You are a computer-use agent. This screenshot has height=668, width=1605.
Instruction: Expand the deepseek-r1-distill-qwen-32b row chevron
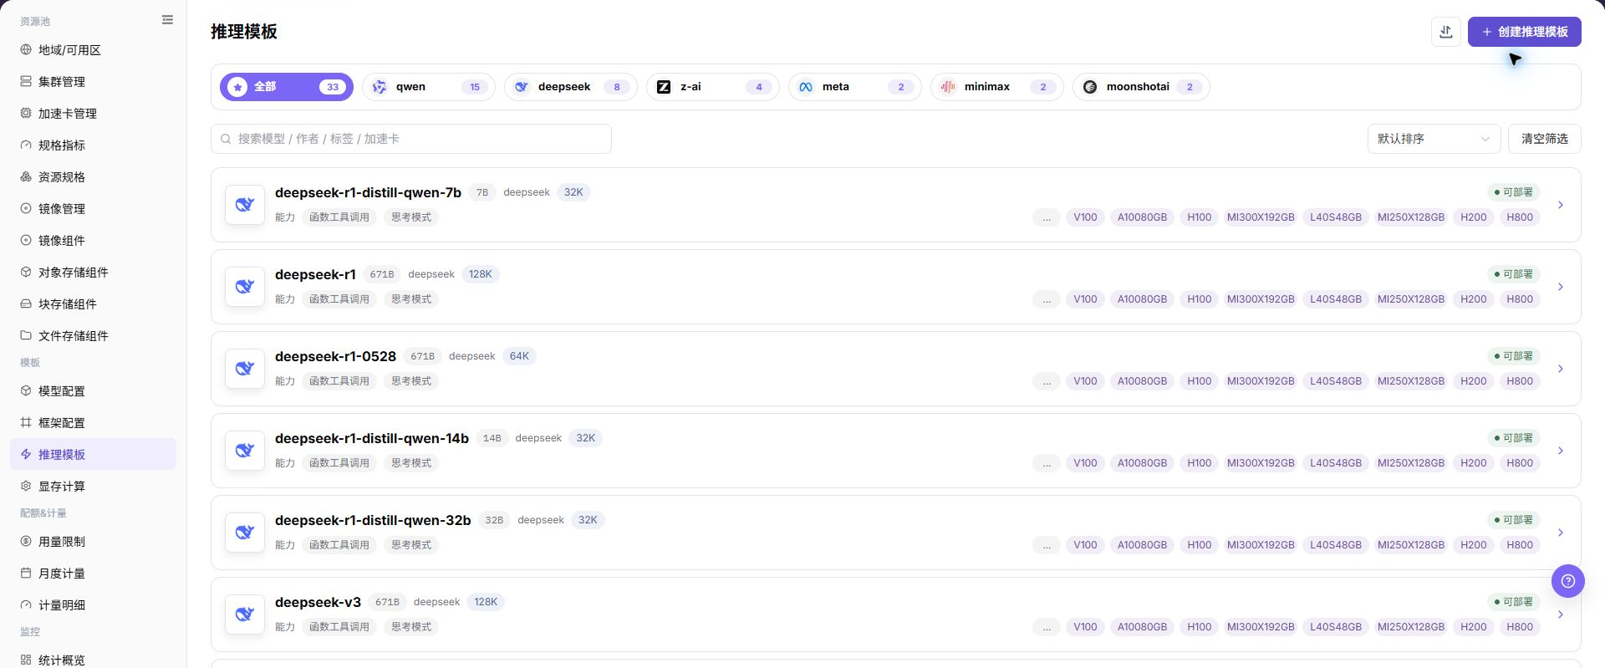coord(1560,533)
